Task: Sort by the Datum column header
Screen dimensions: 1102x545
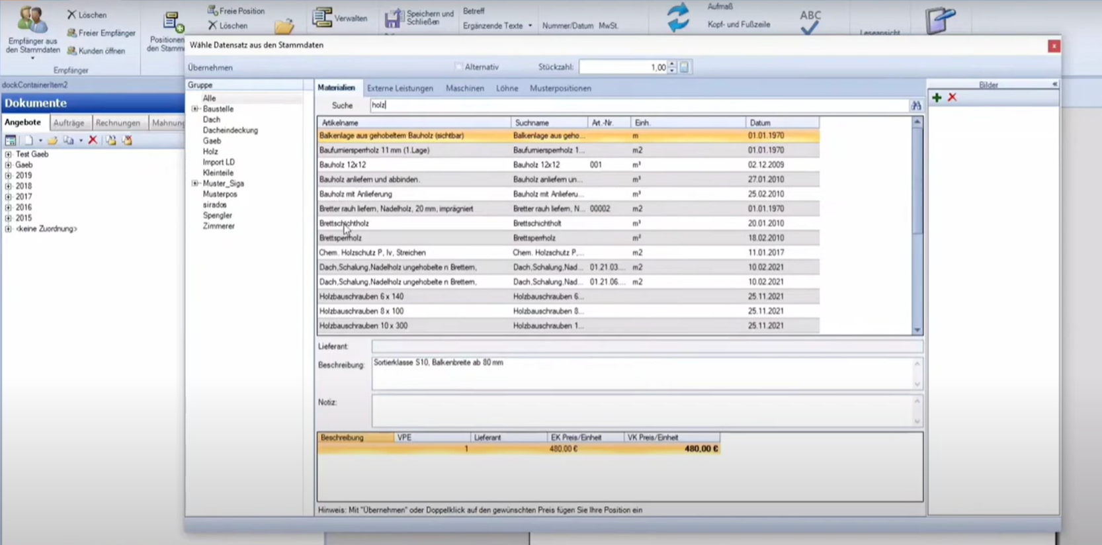Action: [x=783, y=123]
